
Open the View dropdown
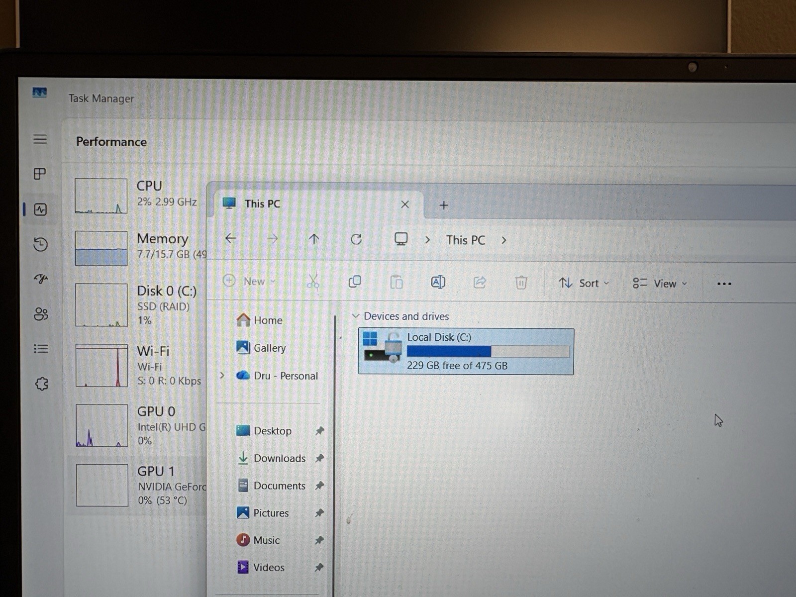pyautogui.click(x=660, y=284)
